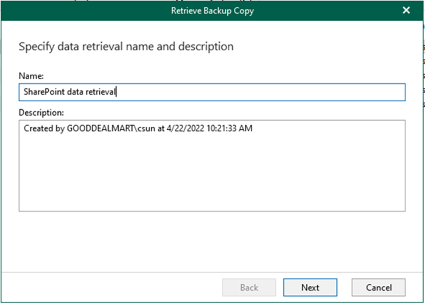Cancel the Retrieve Backup Copy wizard
The image size is (425, 305).
pyautogui.click(x=379, y=287)
